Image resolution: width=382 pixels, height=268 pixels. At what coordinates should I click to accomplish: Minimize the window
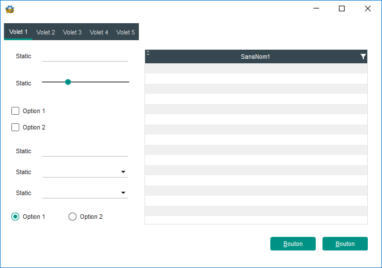(x=316, y=8)
